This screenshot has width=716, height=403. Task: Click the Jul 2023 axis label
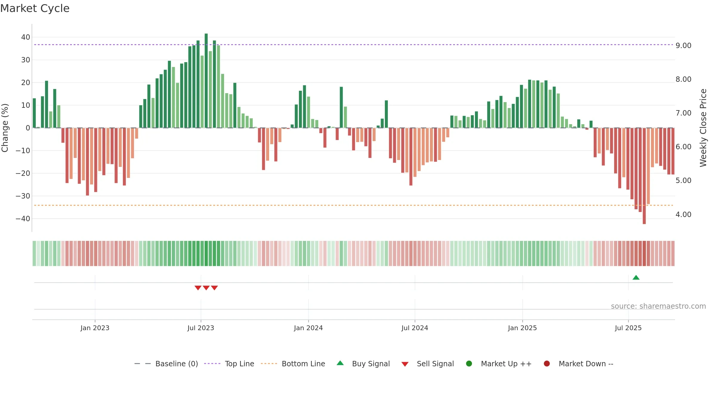coord(201,328)
